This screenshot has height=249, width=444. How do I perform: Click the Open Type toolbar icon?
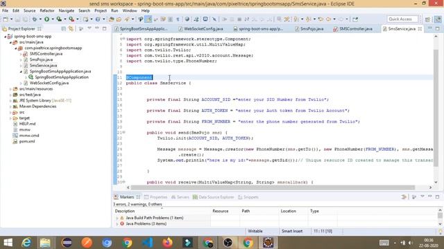click(x=111, y=19)
